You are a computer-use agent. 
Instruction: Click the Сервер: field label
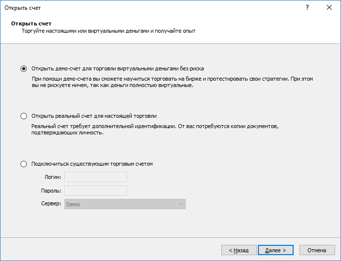coord(51,204)
